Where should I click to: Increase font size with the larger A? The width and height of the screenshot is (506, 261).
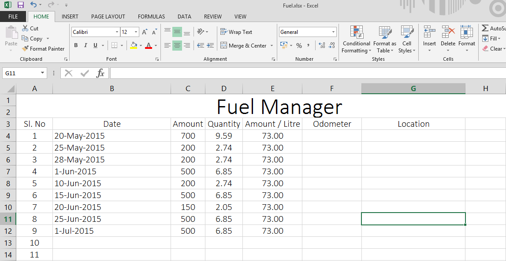145,32
